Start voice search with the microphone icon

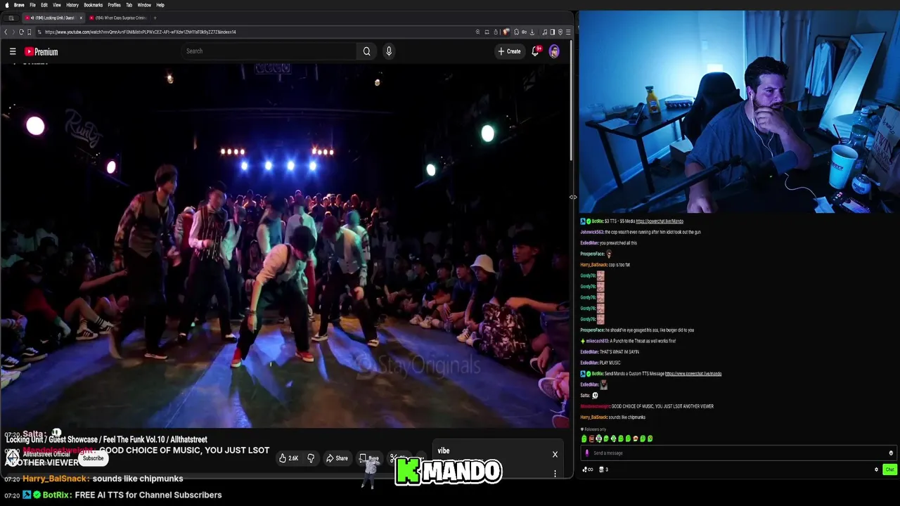click(x=389, y=51)
